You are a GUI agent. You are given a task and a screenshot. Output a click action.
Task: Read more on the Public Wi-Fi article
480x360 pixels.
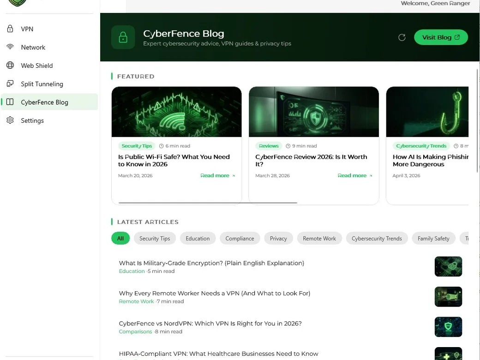(217, 175)
